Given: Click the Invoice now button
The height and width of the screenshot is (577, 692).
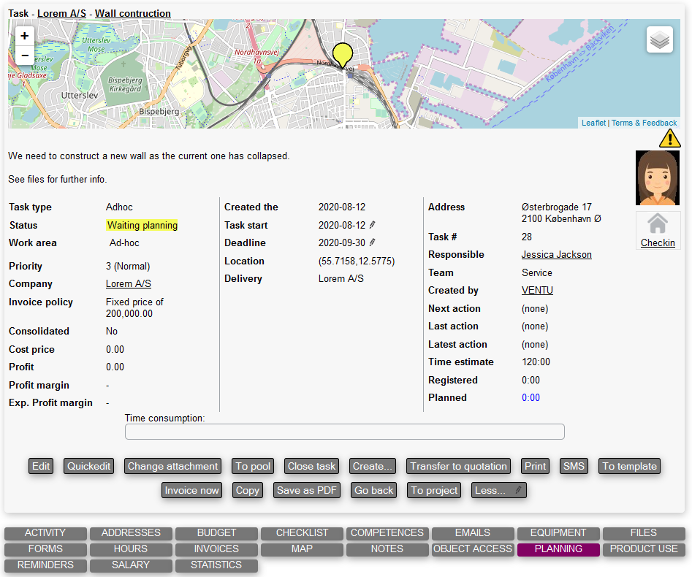Looking at the screenshot, I should [191, 490].
